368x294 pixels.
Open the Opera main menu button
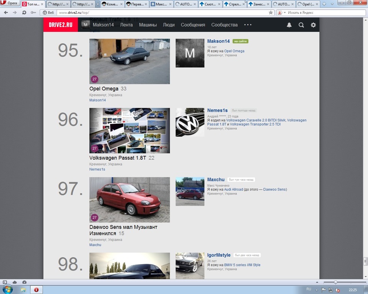(10, 3)
